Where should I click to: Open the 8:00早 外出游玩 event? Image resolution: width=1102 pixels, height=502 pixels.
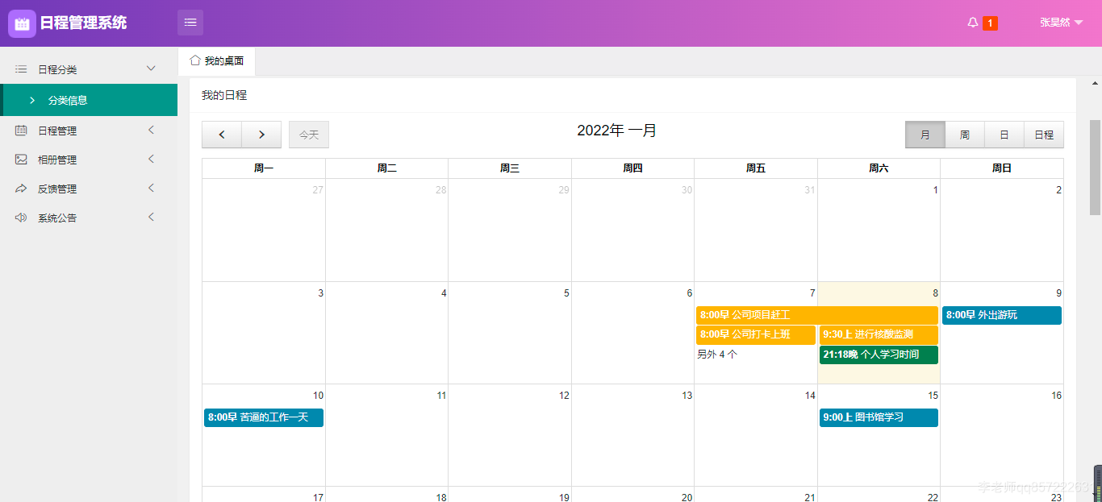click(1002, 315)
